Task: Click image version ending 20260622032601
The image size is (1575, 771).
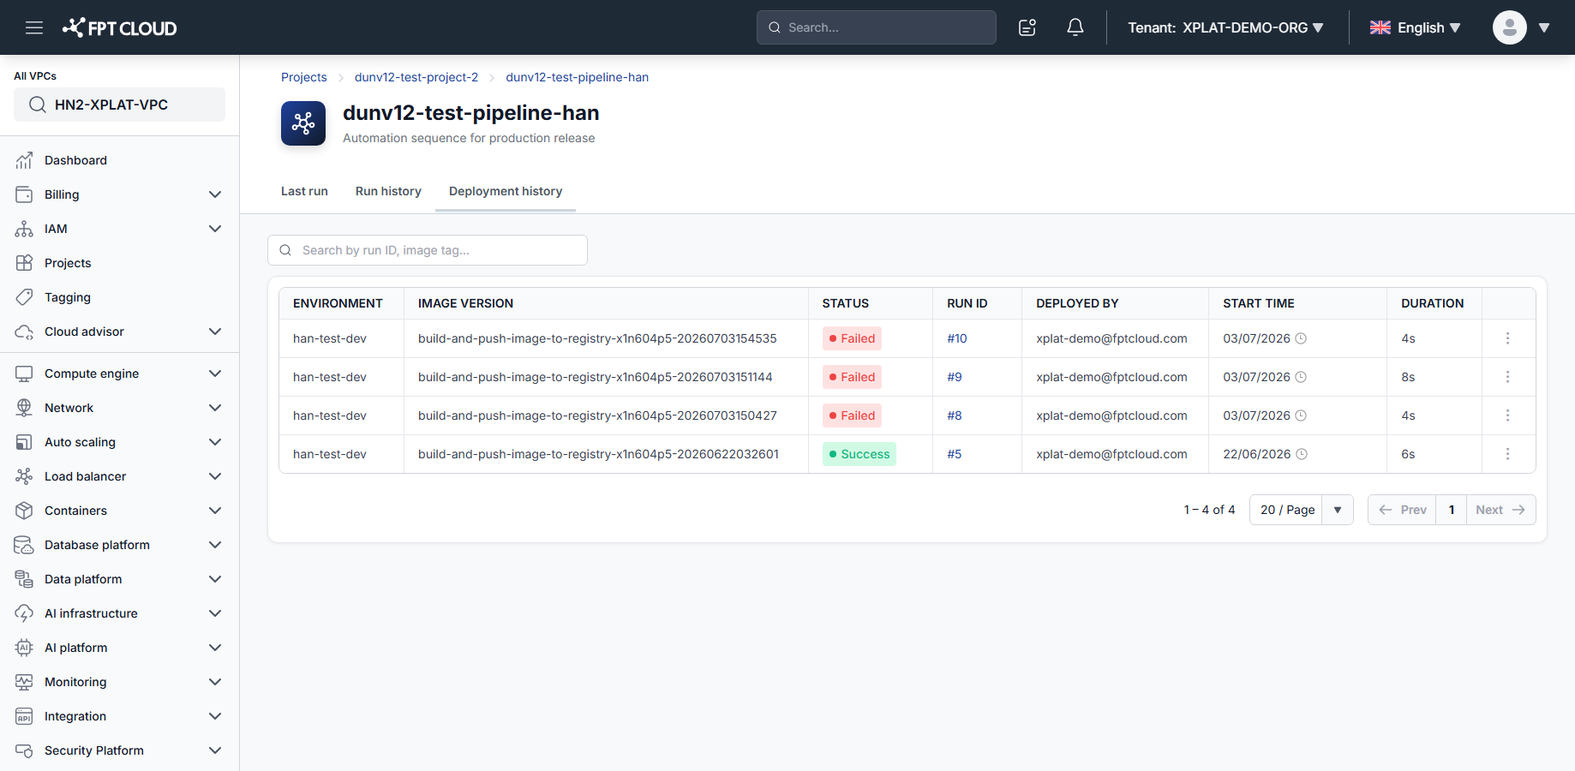Action: click(598, 454)
